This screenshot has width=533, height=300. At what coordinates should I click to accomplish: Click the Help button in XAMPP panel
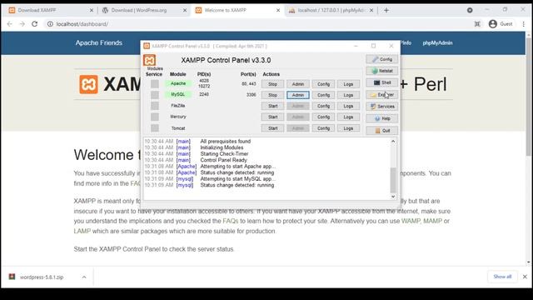click(381, 118)
